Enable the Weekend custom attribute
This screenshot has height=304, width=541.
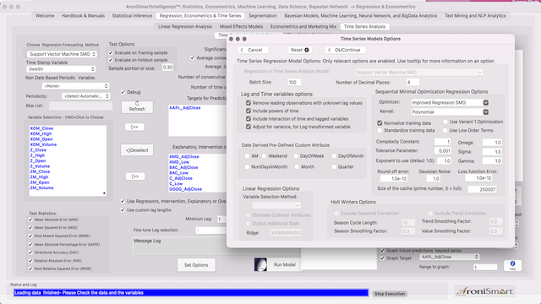coord(265,155)
